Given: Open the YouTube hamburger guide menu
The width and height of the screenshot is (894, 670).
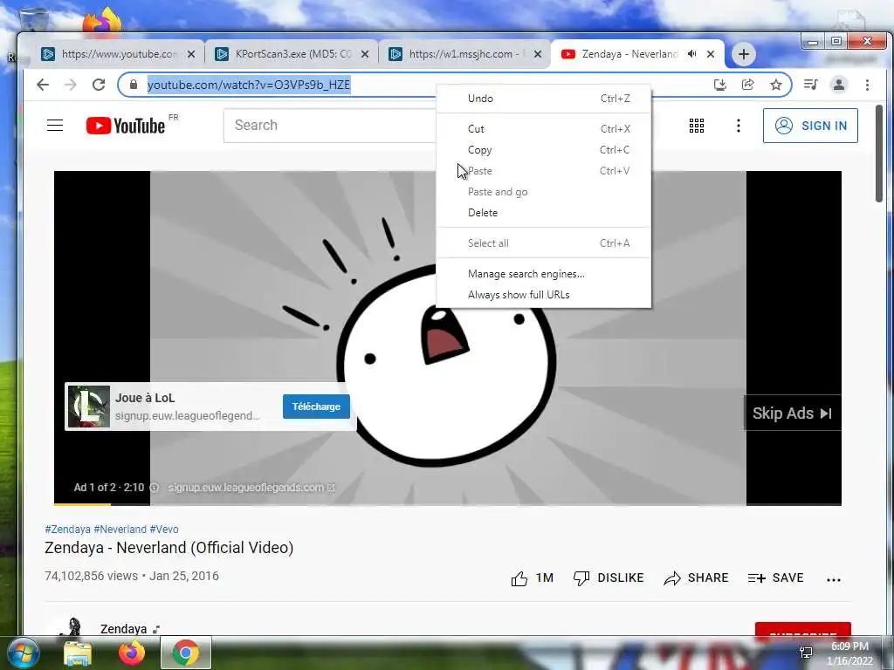Looking at the screenshot, I should tap(55, 126).
